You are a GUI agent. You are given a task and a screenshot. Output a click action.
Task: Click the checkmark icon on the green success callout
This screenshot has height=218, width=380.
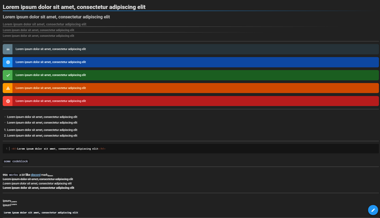click(7, 75)
